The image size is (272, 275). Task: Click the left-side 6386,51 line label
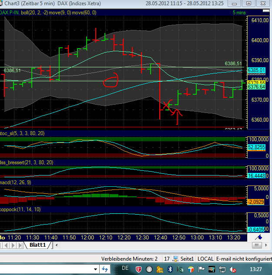[12, 70]
